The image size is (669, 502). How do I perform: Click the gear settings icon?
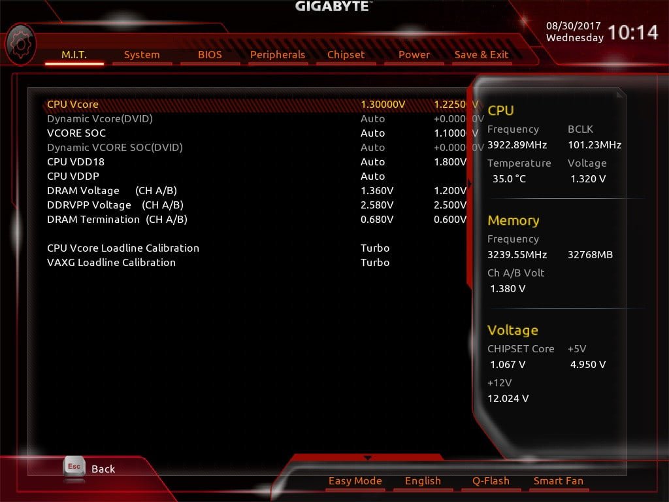click(x=21, y=44)
